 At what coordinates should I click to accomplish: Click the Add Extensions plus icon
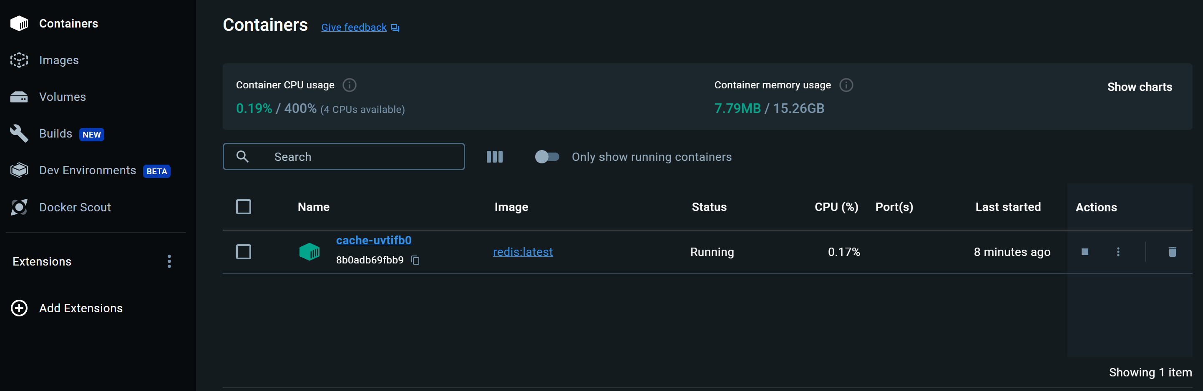tap(19, 308)
